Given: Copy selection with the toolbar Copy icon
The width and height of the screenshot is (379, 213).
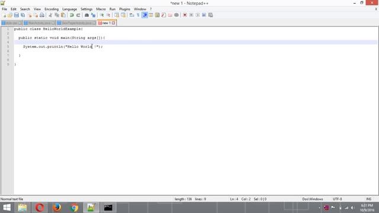Looking at the screenshot, I should tap(57, 15).
